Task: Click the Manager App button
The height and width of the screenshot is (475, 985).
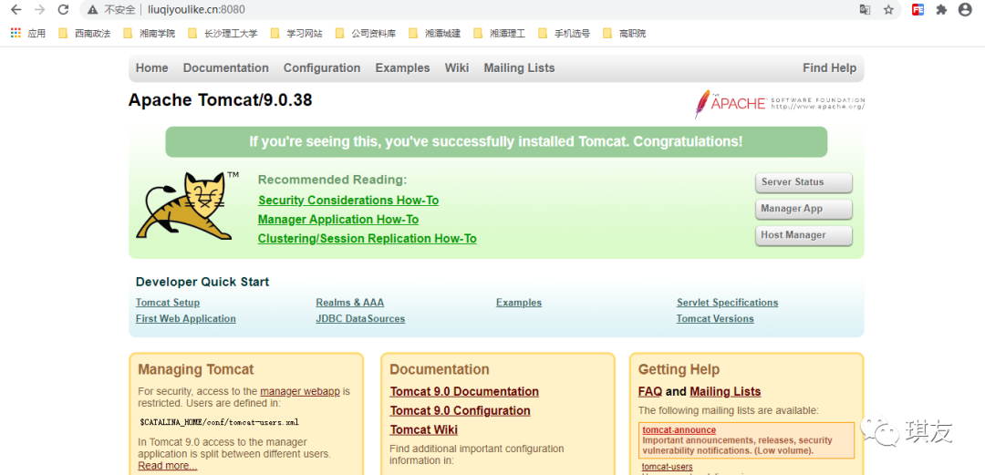Action: click(x=804, y=209)
